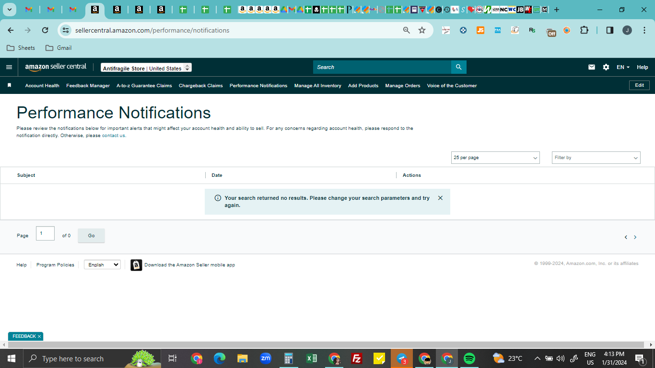Open the Chrome extensions puzzle menu
The height and width of the screenshot is (368, 655).
(x=584, y=30)
